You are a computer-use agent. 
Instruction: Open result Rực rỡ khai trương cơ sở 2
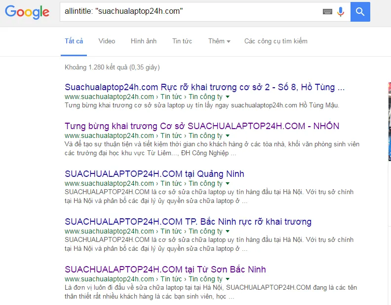click(204, 87)
